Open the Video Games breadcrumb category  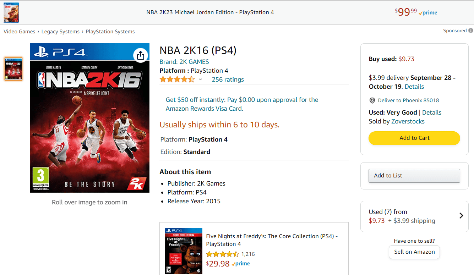click(x=19, y=31)
